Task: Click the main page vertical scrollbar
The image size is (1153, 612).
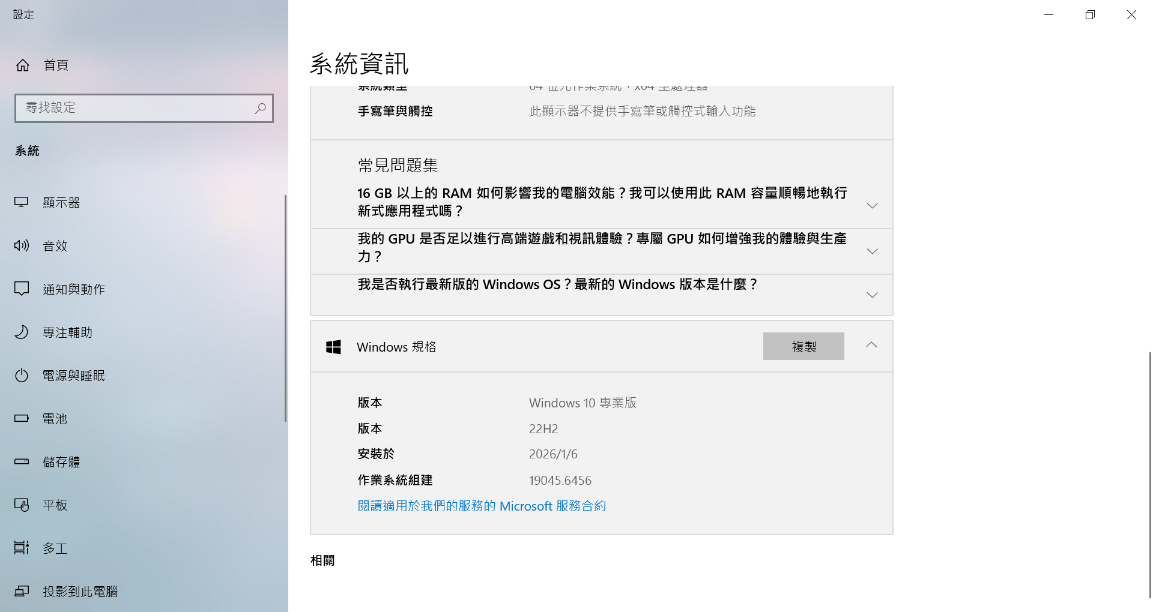Action: tap(1150, 475)
